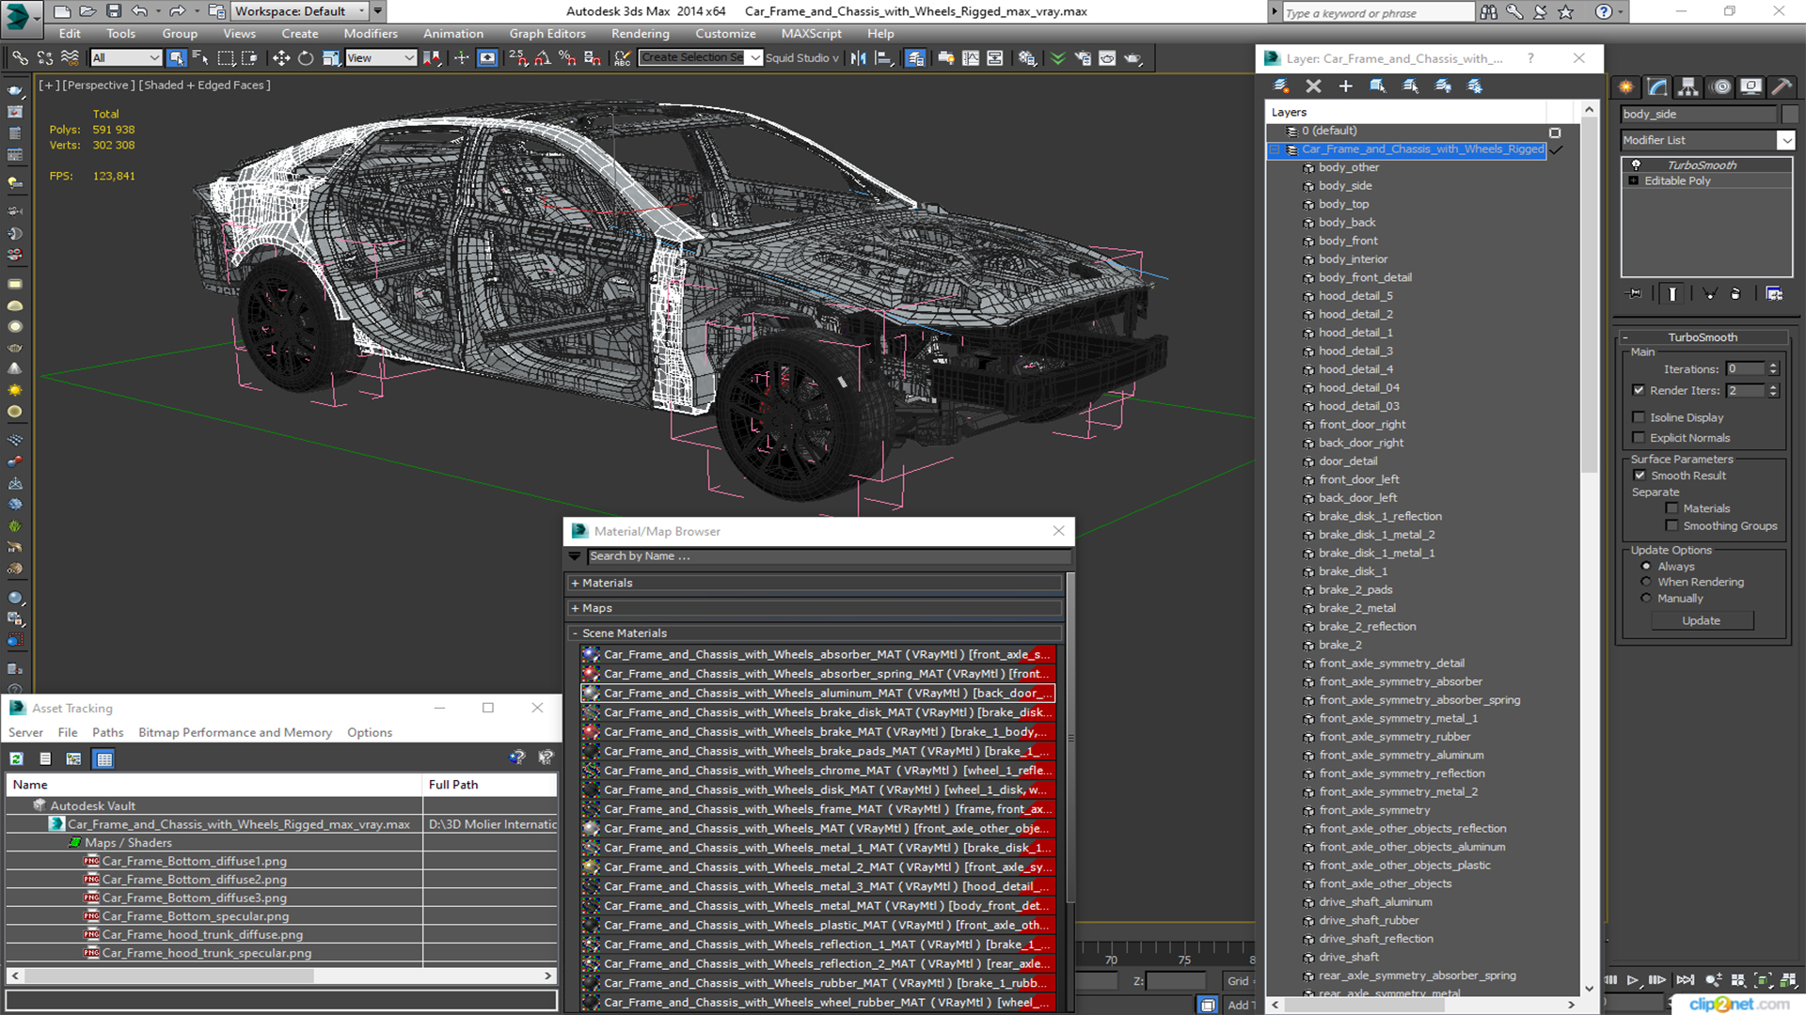1806x1015 pixels.
Task: Choose the Select and Rotate tool
Action: (306, 58)
